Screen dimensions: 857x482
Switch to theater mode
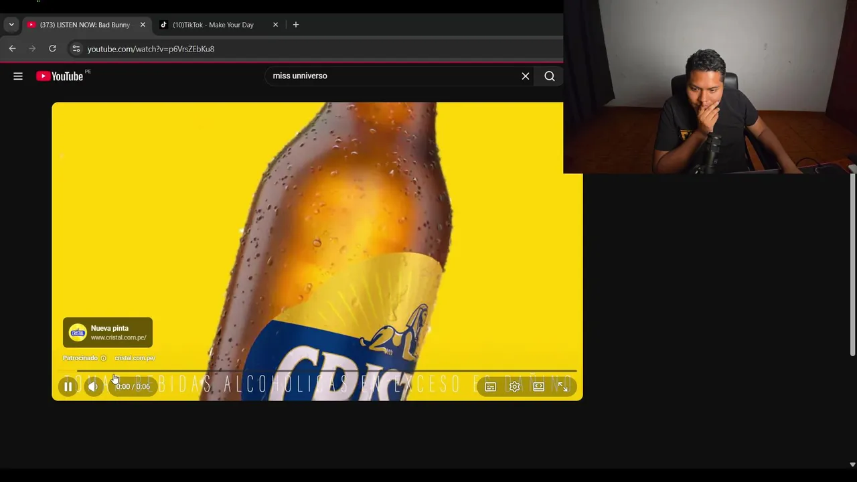tap(538, 386)
